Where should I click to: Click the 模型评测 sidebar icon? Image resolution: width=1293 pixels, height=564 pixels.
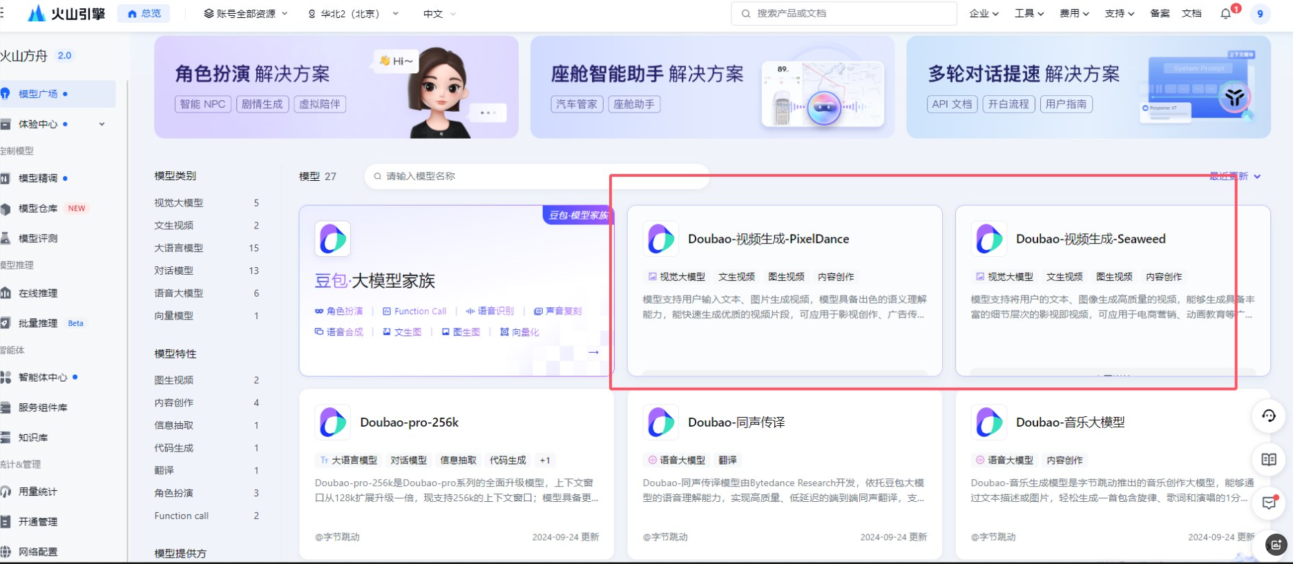click(x=6, y=238)
